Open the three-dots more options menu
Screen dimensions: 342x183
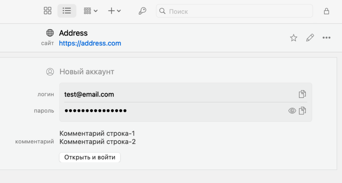[327, 38]
